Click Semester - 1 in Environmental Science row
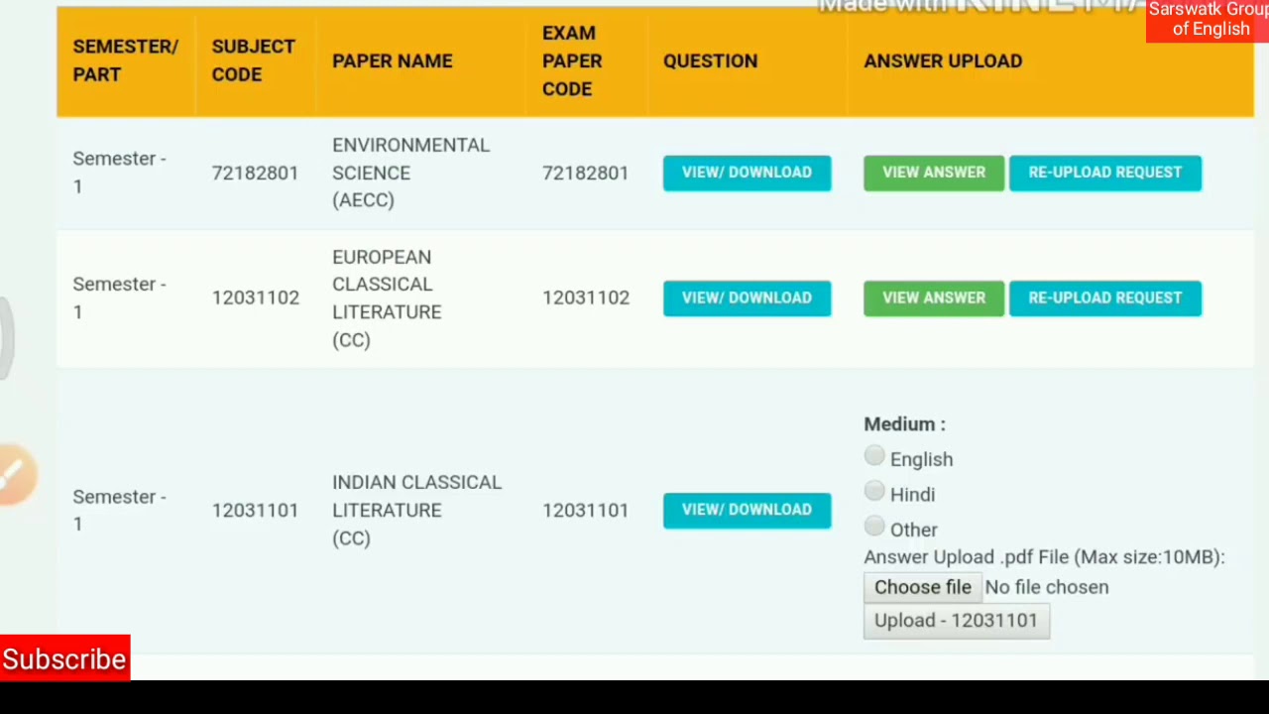 pos(119,173)
